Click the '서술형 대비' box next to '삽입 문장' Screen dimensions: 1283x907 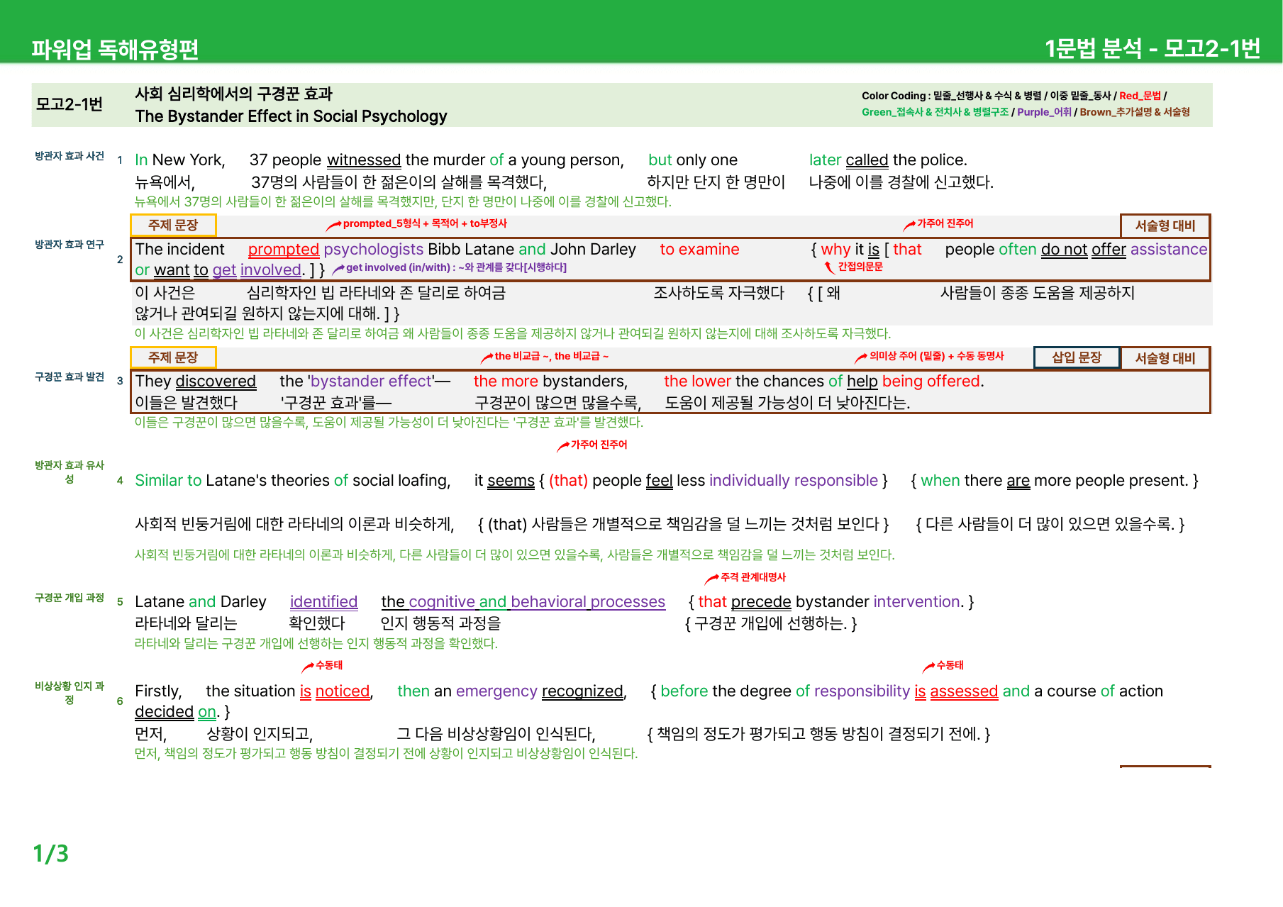(x=1165, y=358)
